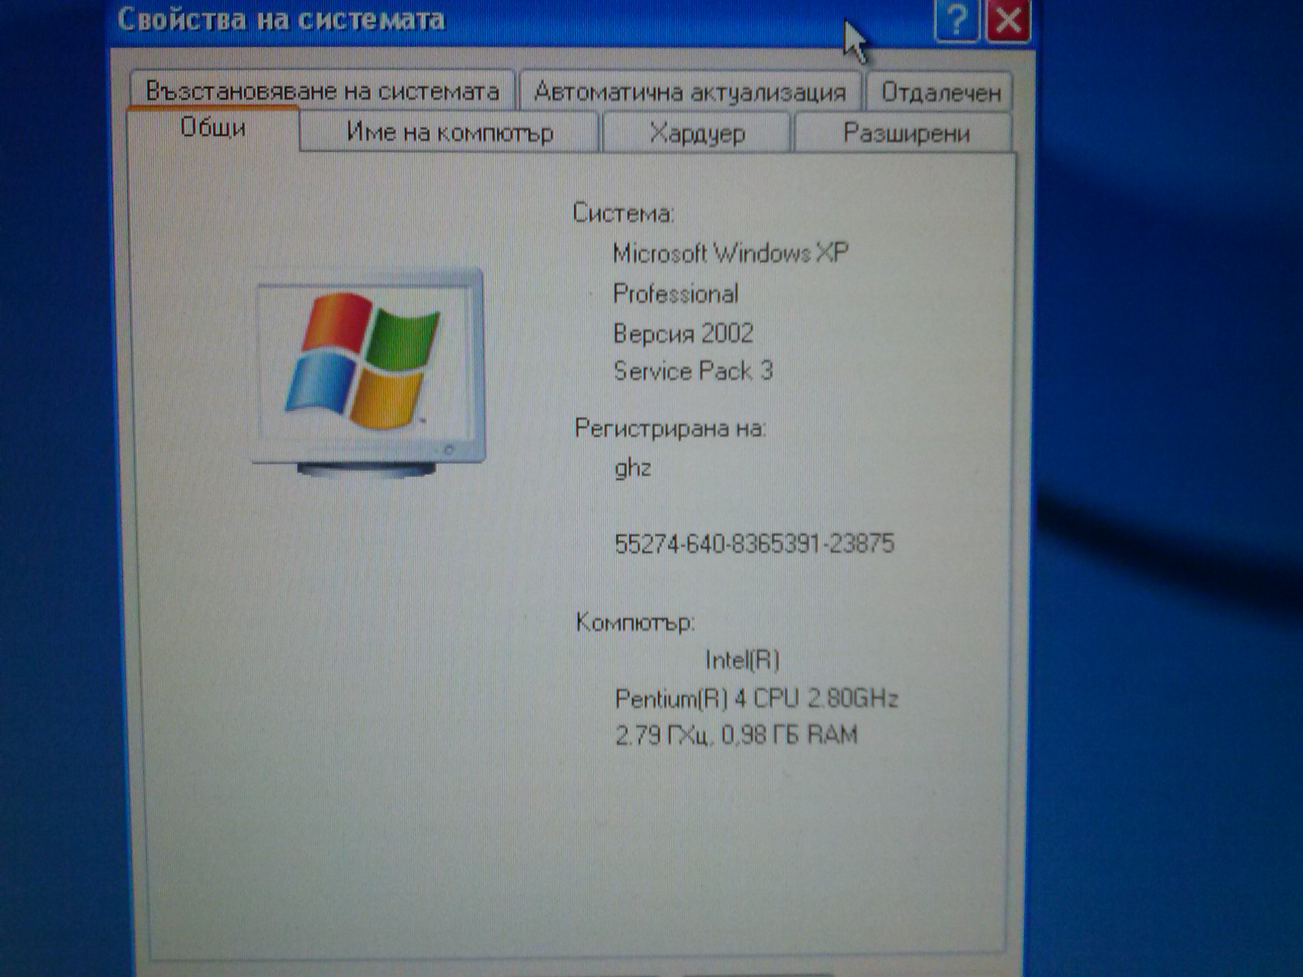
Task: Click the Регистрирана на: heading
Action: (x=670, y=428)
